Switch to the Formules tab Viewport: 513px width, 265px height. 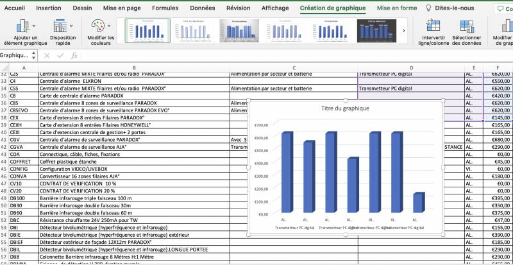click(x=165, y=8)
